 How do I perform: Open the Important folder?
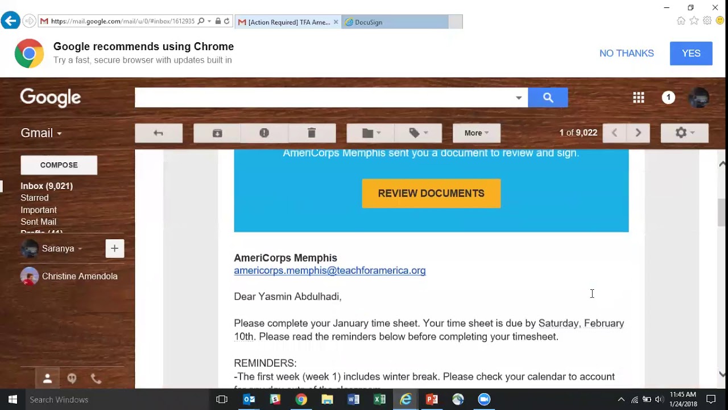pos(39,210)
